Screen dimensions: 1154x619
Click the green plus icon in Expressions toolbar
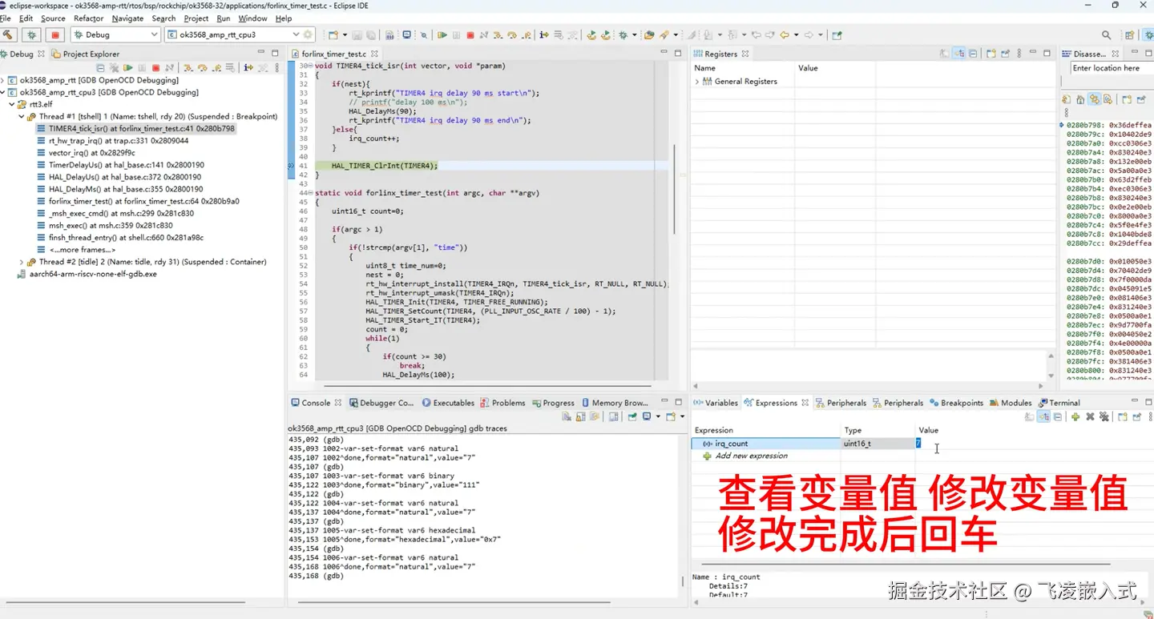point(1075,416)
